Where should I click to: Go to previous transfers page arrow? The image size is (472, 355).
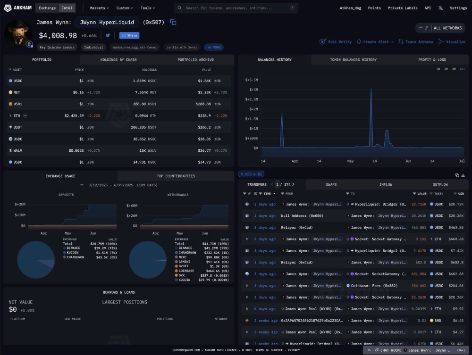click(272, 184)
